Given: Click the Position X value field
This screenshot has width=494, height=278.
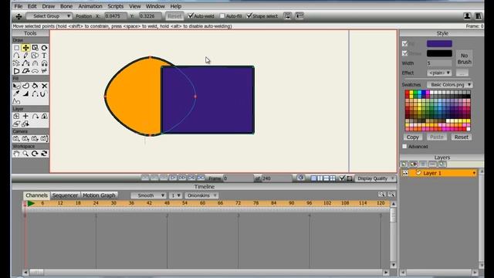Looking at the screenshot, I should 115,16.
